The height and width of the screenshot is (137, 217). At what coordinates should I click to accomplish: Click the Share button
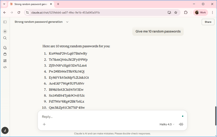[208, 22]
